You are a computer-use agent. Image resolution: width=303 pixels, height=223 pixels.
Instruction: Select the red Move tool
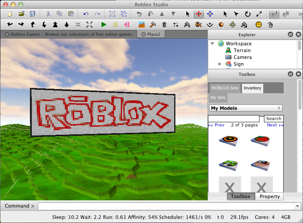tap(198, 14)
